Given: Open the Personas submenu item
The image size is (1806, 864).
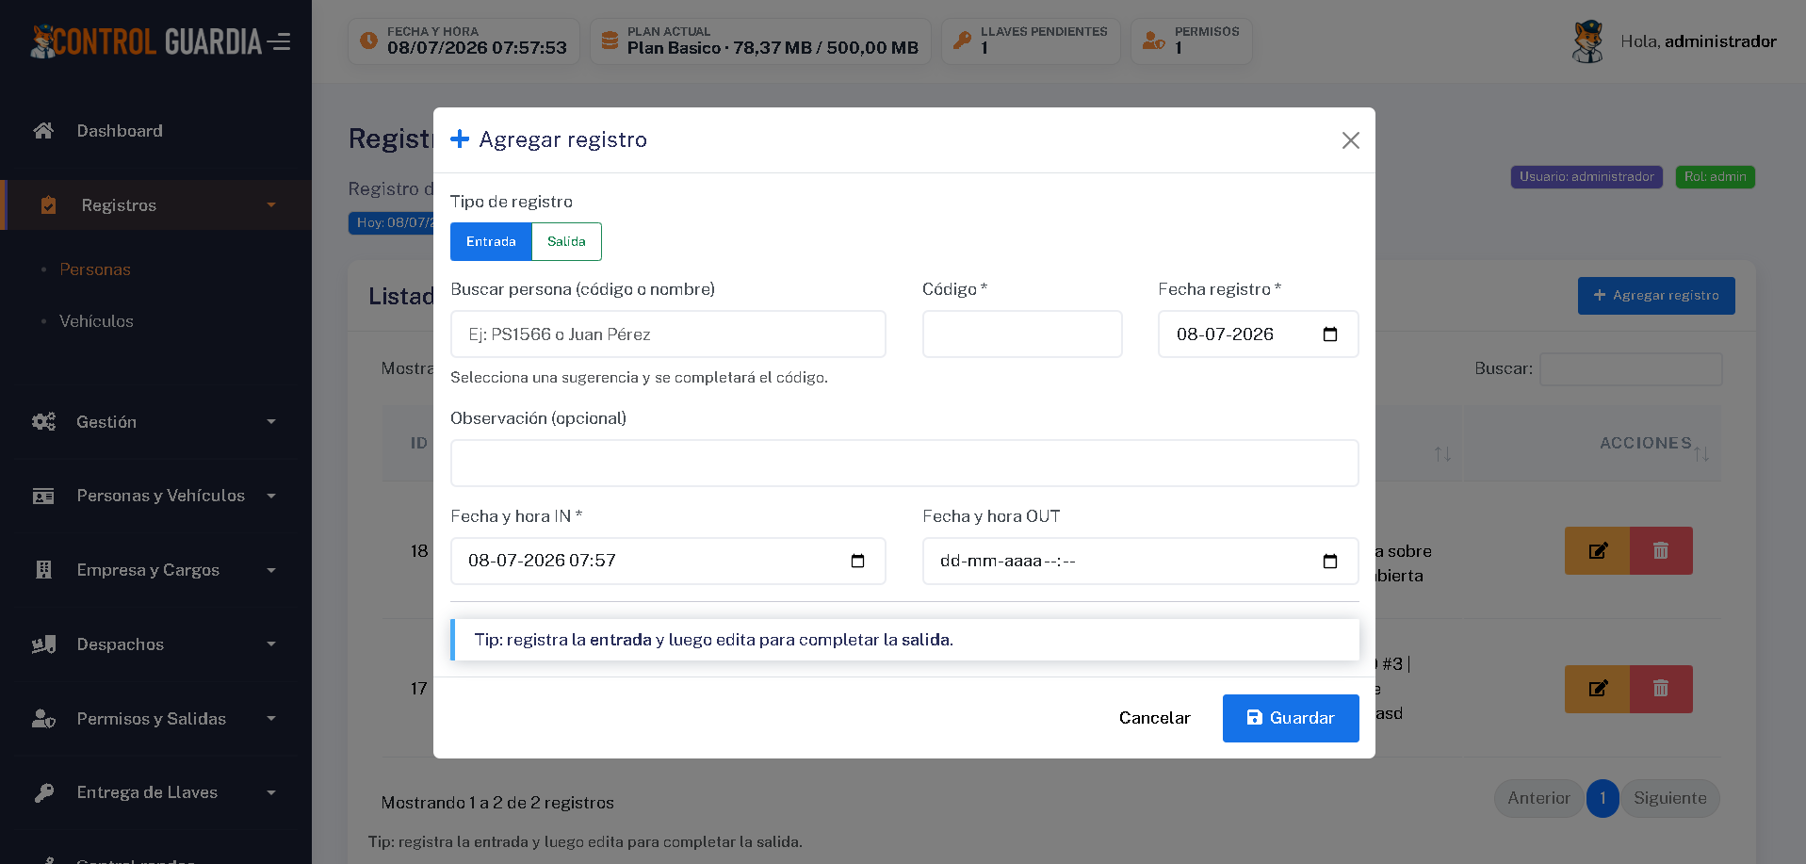Looking at the screenshot, I should 95,269.
